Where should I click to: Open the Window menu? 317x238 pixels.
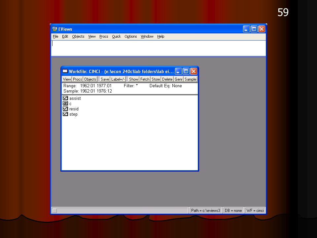pos(147,36)
